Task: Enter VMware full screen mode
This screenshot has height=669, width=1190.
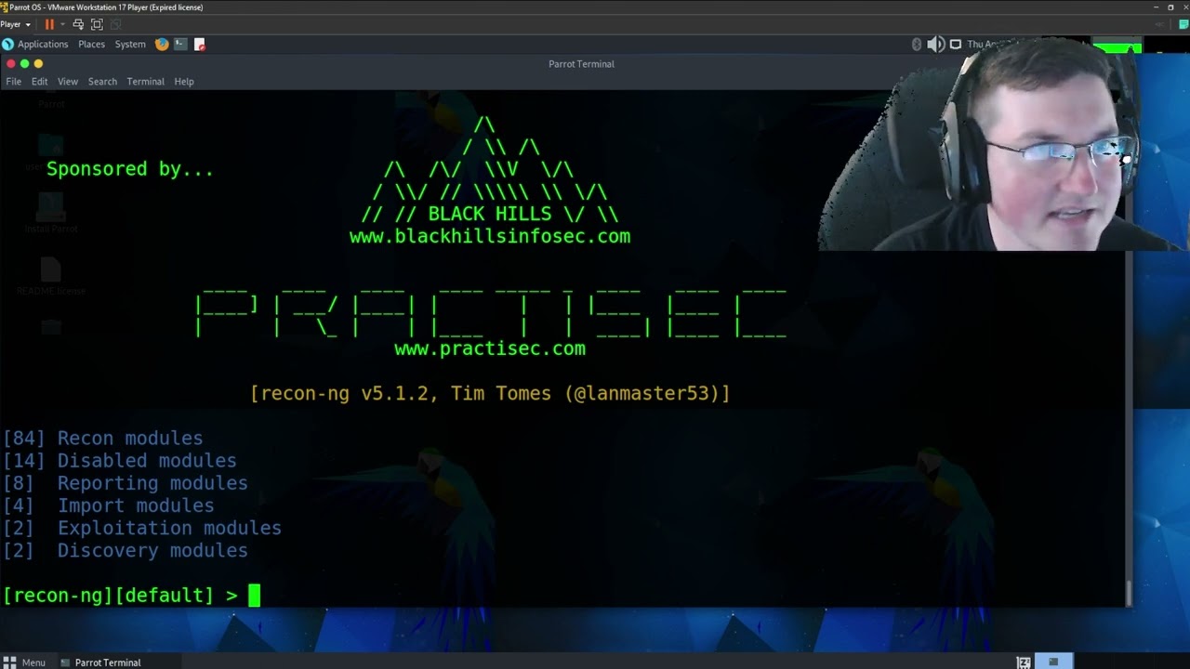Action: tap(97, 24)
